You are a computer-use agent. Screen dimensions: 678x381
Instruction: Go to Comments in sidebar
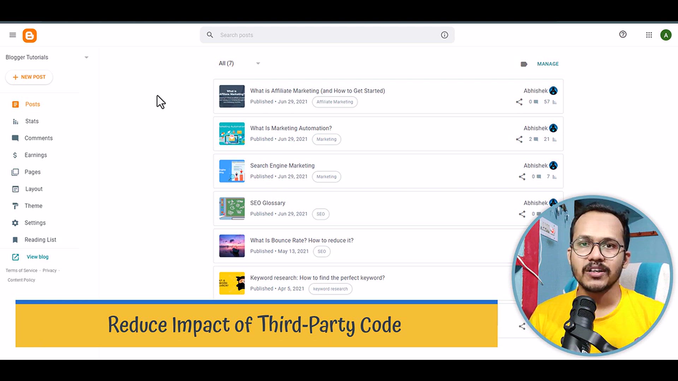point(38,138)
